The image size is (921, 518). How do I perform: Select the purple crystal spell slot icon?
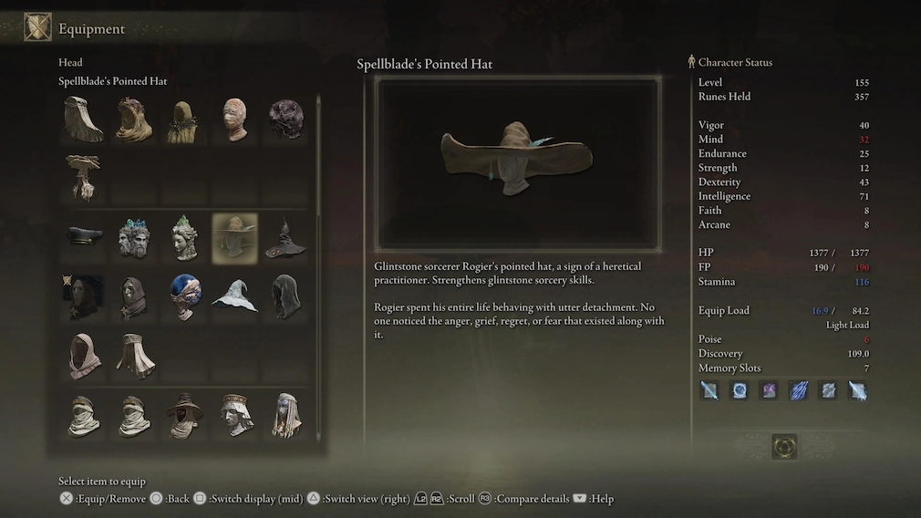click(x=769, y=390)
